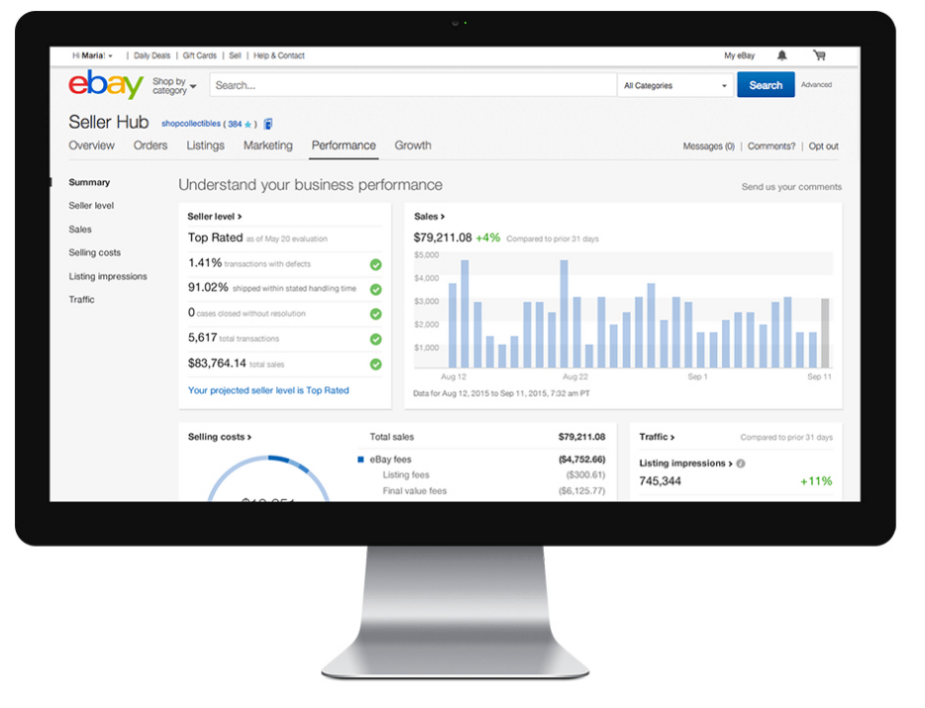Screen dimensions: 925x708
Task: Switch to the Listings tab
Action: [x=205, y=146]
